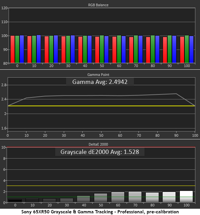Click the red bar at 0 in RGB Balance

coord(13,49)
